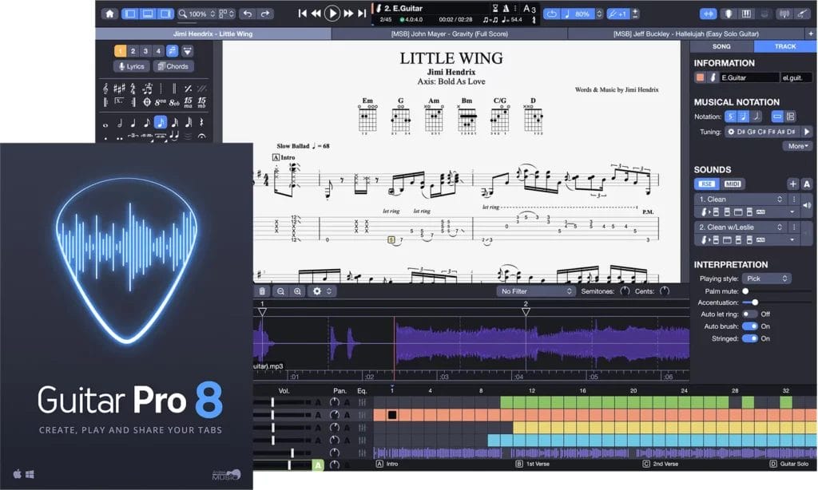The width and height of the screenshot is (818, 490).
Task: Open the page layout view dropdown
Action: (x=227, y=14)
